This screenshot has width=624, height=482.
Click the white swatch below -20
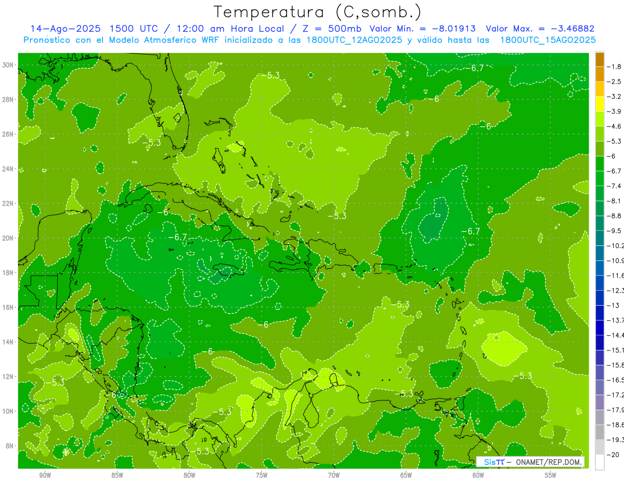coord(600,462)
